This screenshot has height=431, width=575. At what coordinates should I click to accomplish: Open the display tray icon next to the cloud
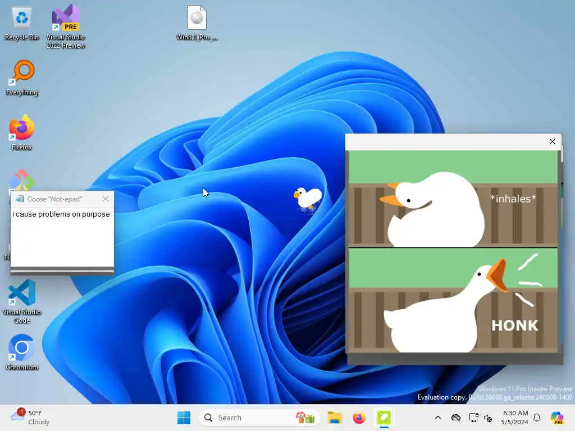click(473, 418)
